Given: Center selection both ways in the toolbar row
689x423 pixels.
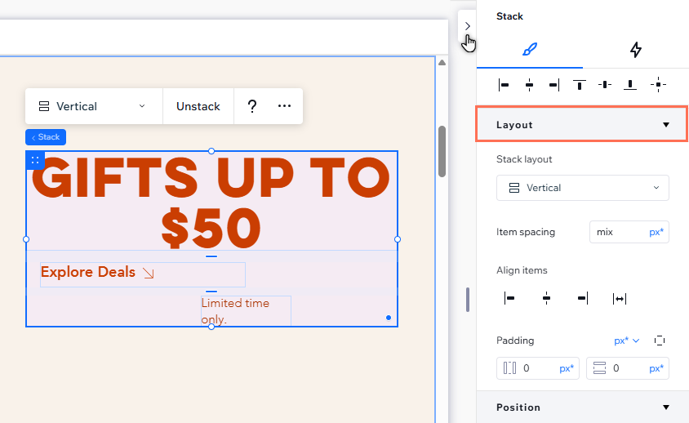Looking at the screenshot, I should [658, 85].
